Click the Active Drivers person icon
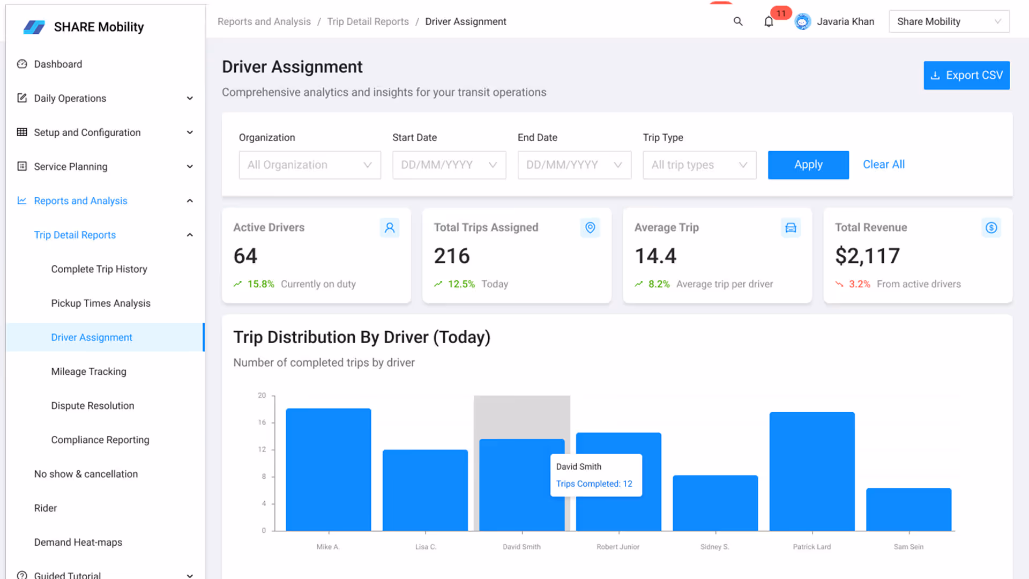This screenshot has height=579, width=1029. coord(390,228)
